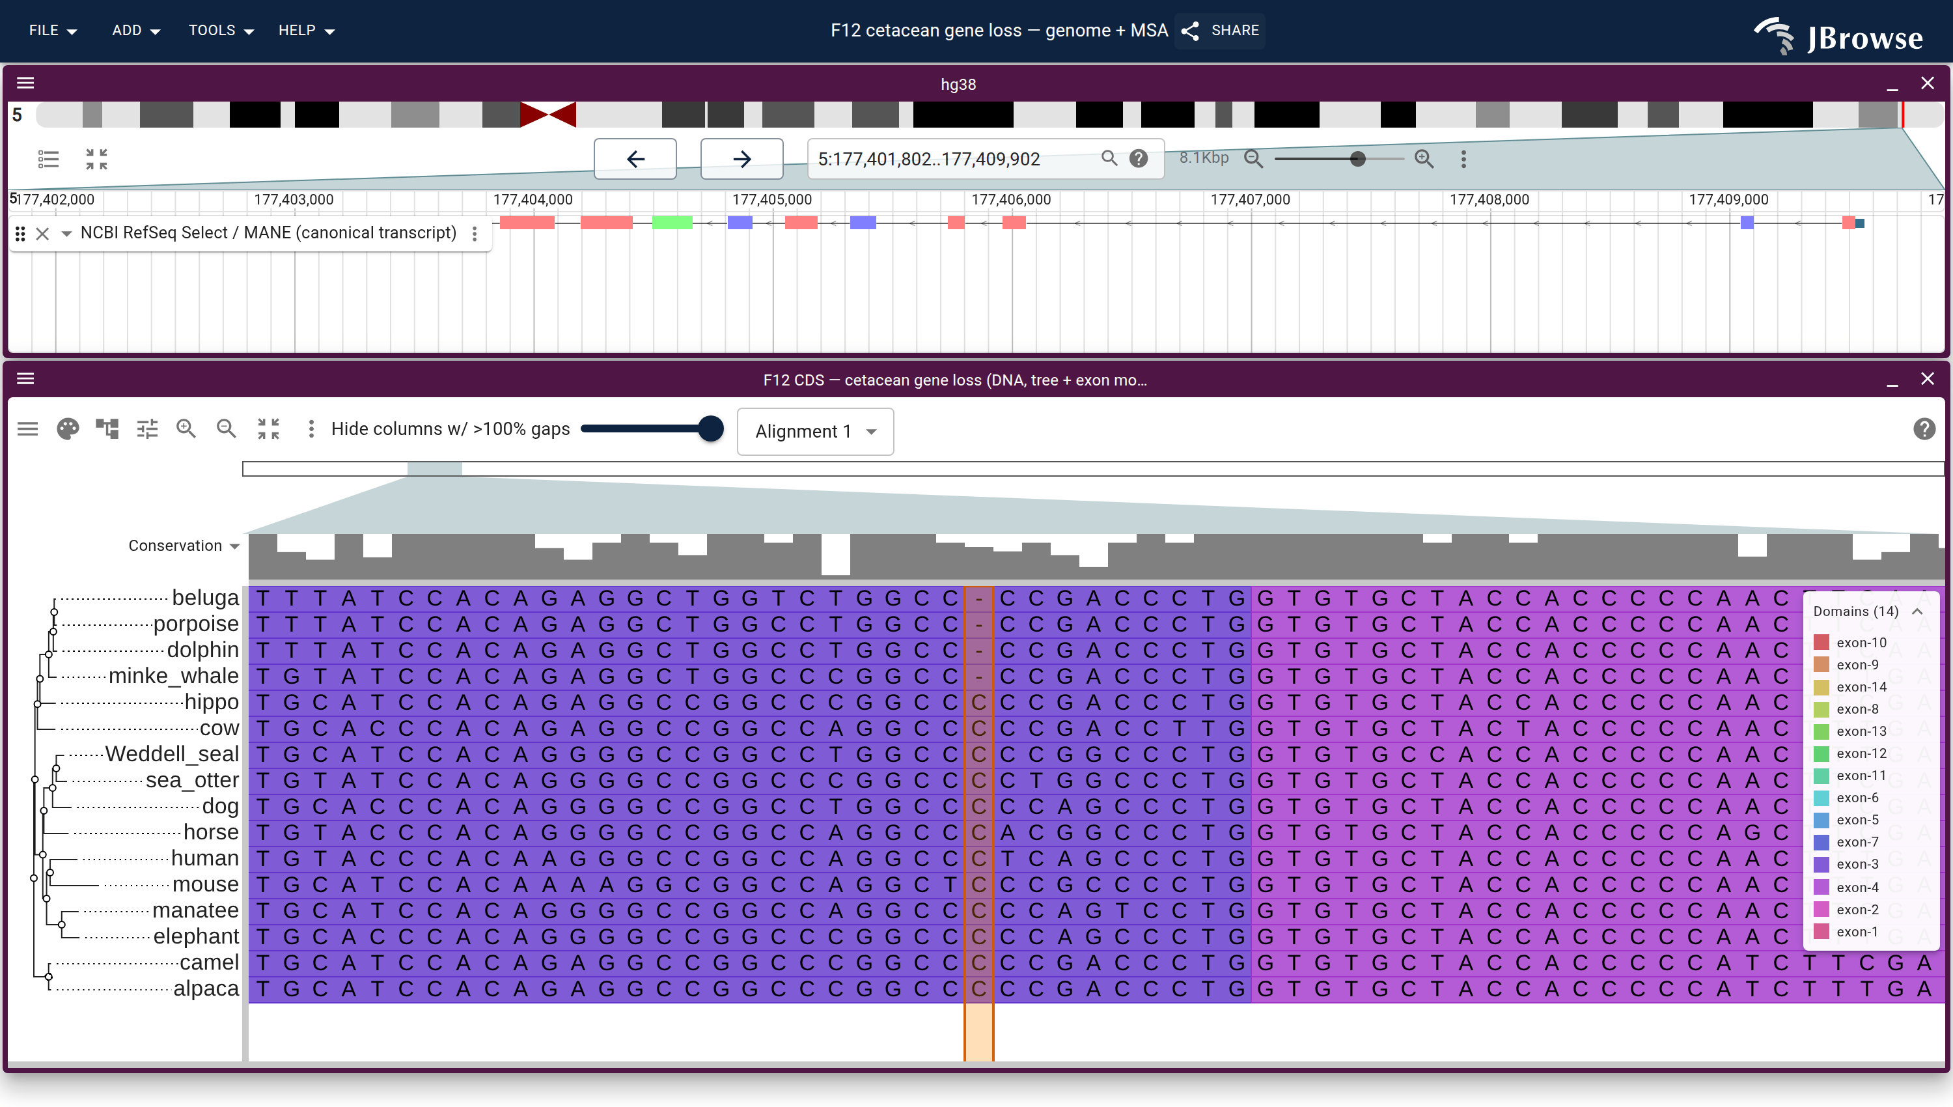This screenshot has width=1953, height=1107.
Task: Open the color scheme palette icon
Action: [x=68, y=429]
